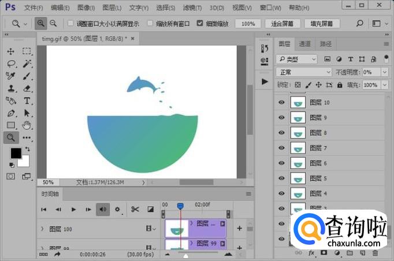The height and width of the screenshot is (261, 394).
Task: Click the split-at-playhead scissors icon
Action: tap(135, 209)
